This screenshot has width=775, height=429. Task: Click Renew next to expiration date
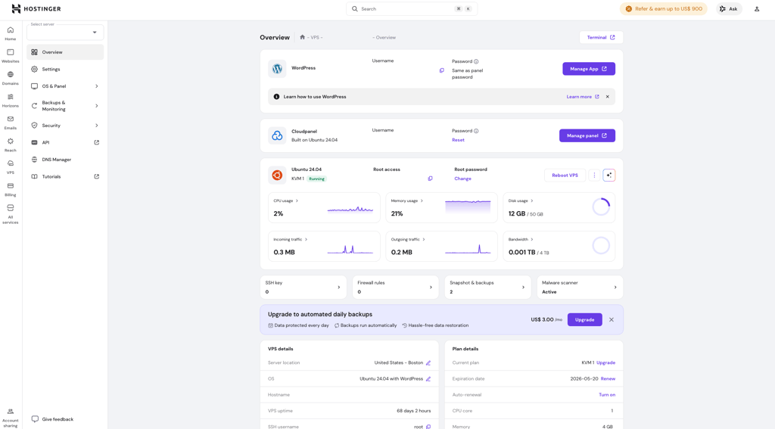click(x=608, y=379)
